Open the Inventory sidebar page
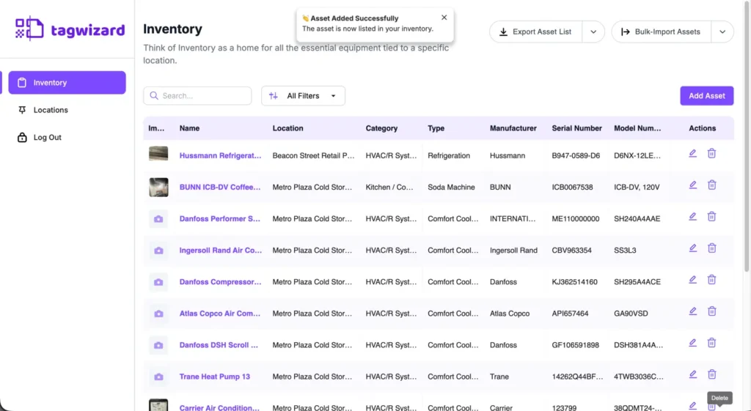Image resolution: width=751 pixels, height=411 pixels. (x=67, y=83)
